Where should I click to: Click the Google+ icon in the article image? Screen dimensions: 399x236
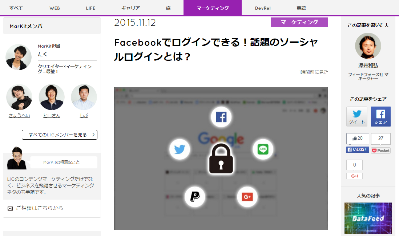click(247, 196)
